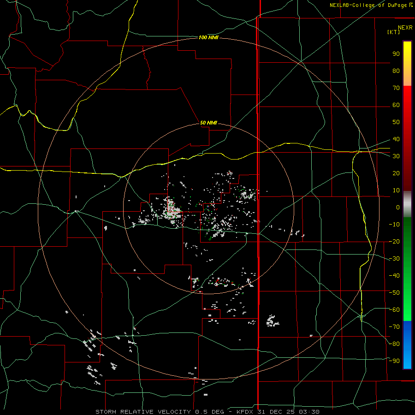The image size is (415, 415).
Task: Pick the gray zero-velocity segment of the color bar
Action: point(407,204)
